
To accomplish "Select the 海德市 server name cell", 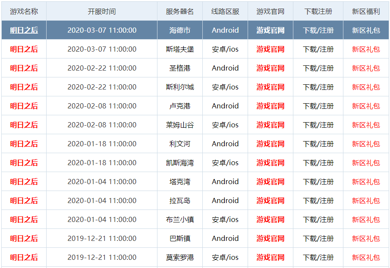I will tap(179, 30).
